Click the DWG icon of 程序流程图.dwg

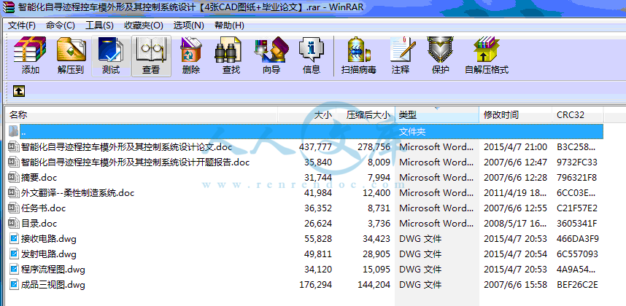click(15, 270)
